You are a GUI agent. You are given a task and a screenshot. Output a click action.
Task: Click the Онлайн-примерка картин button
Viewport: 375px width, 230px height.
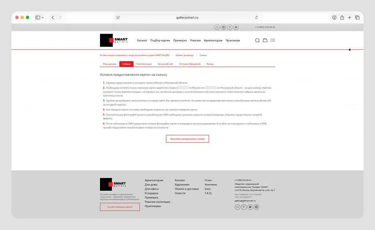[x=120, y=207]
